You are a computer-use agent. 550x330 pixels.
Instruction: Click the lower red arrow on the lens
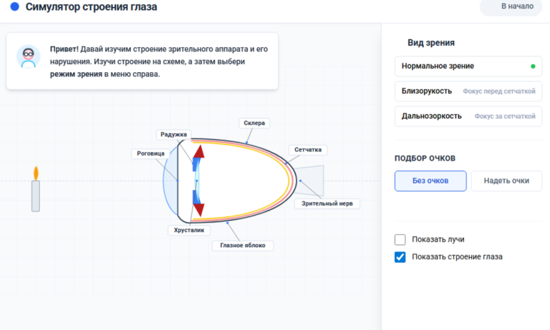pos(199,210)
